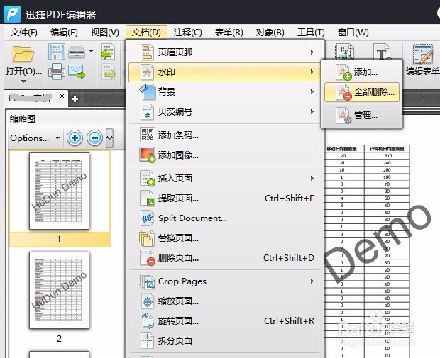The image size is (440, 358).
Task: Click the scanner icon in toolbar
Action: point(77,52)
